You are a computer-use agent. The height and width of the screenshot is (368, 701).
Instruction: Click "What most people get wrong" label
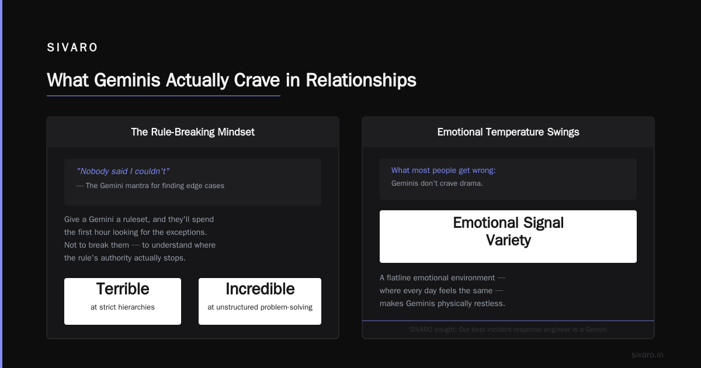(443, 171)
